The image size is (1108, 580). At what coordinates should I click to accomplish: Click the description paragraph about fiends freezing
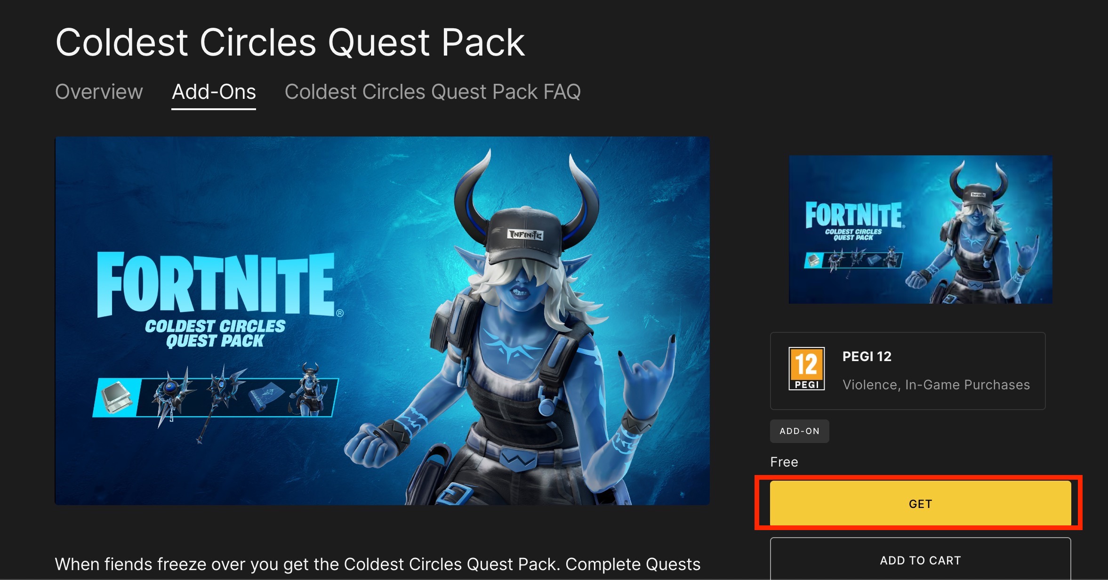pyautogui.click(x=377, y=564)
